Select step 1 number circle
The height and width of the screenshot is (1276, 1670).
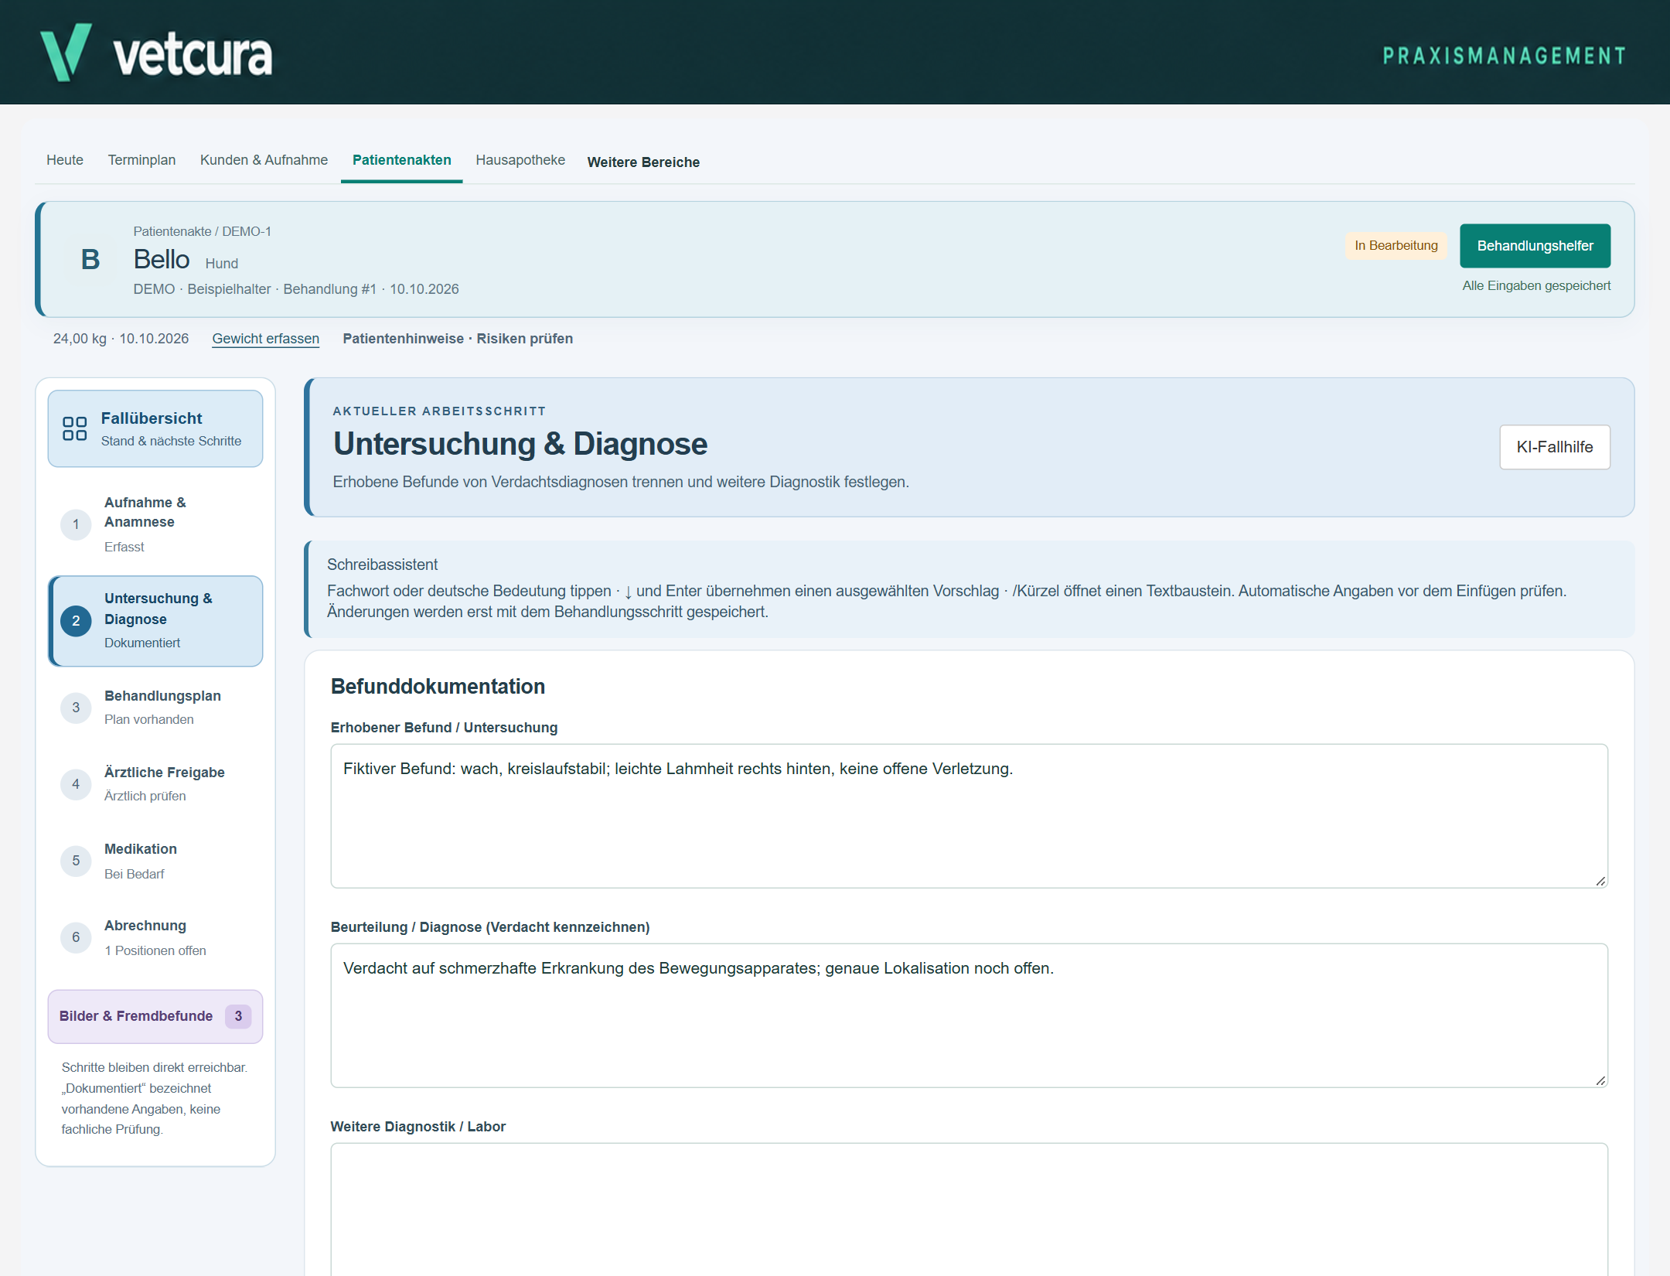76,524
